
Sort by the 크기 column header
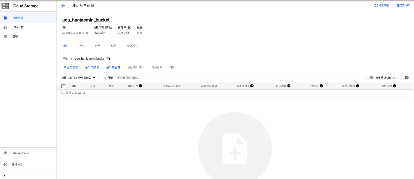pos(92,86)
